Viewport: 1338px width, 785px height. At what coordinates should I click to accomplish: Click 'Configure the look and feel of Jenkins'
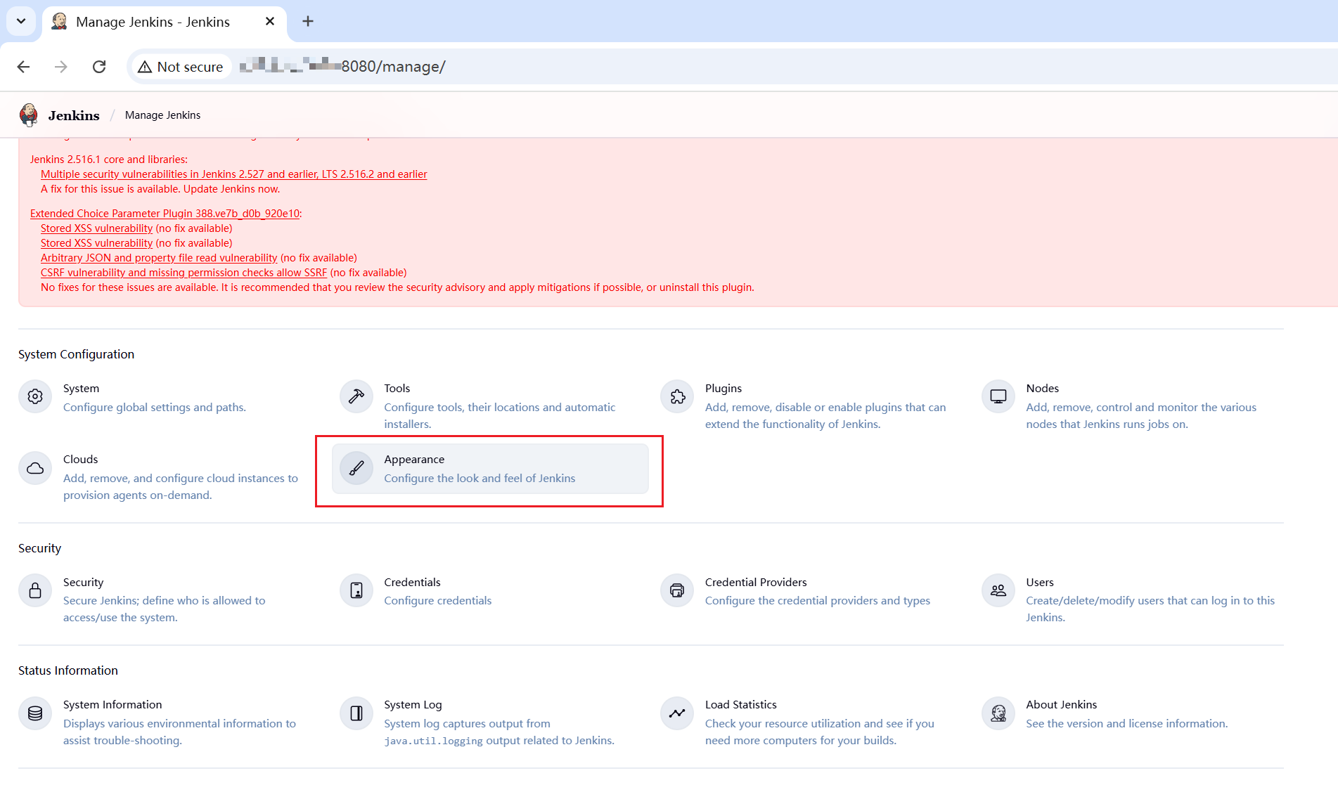(480, 479)
